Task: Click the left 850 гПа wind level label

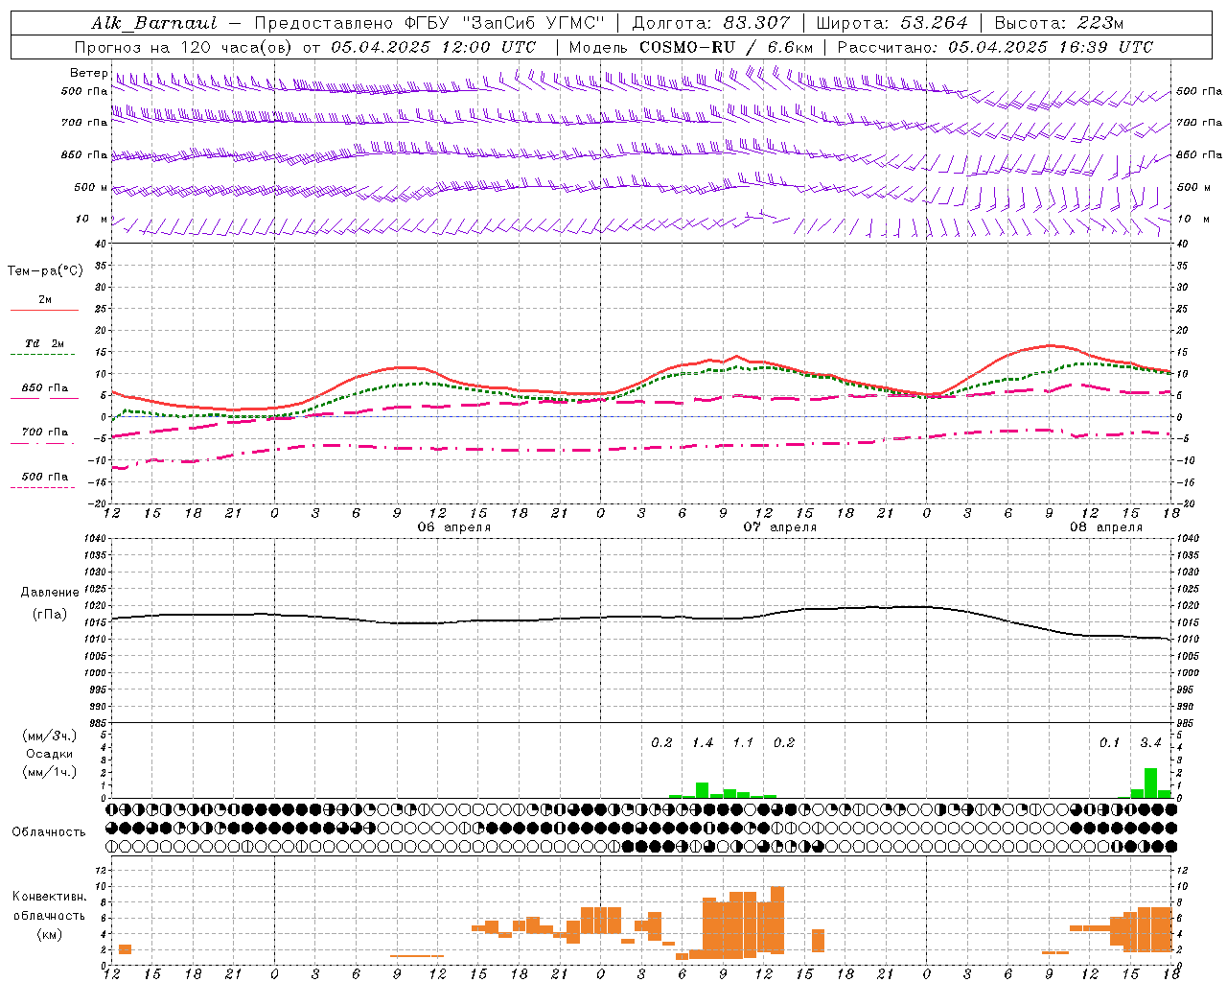Action: click(x=84, y=154)
